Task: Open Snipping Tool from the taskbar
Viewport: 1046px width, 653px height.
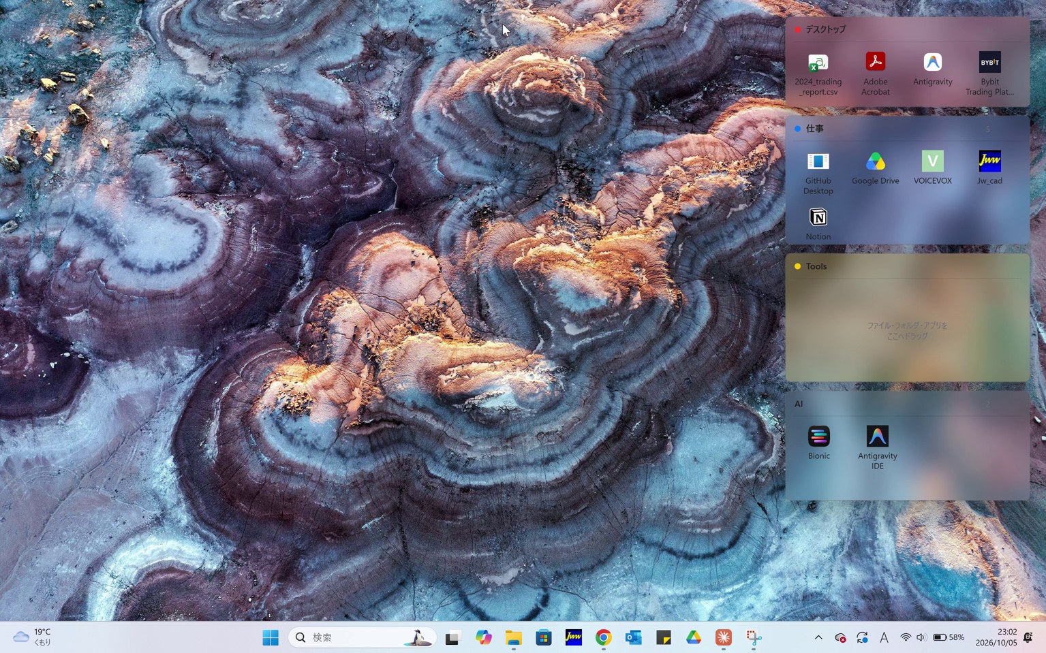Action: point(754,637)
